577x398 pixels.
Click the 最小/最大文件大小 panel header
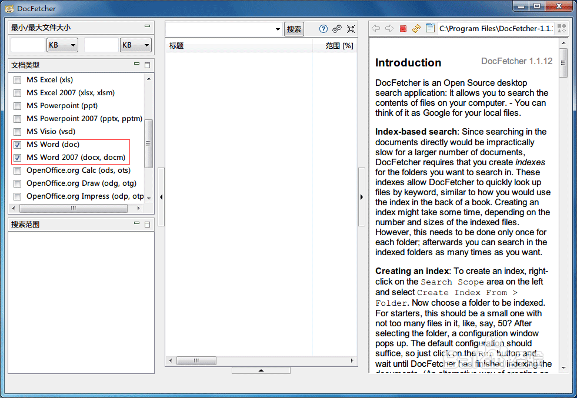coord(81,28)
